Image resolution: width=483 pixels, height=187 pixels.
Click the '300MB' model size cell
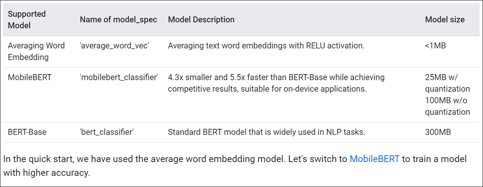point(438,132)
